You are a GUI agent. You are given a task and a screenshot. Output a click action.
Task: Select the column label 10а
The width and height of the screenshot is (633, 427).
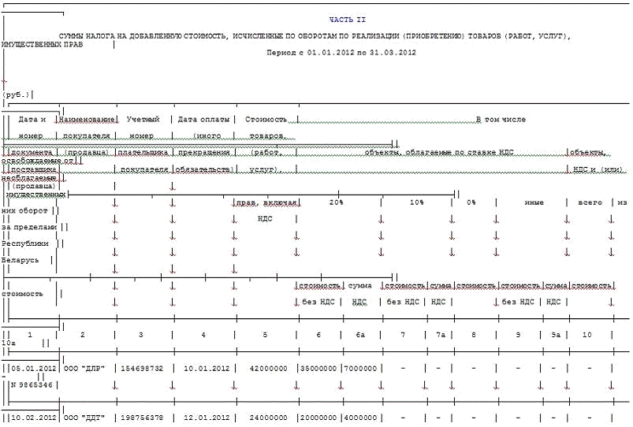point(9,343)
